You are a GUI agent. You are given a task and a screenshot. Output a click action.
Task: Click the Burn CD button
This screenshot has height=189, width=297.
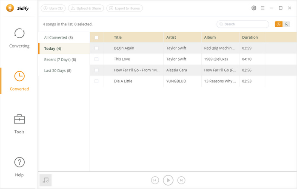point(53,8)
